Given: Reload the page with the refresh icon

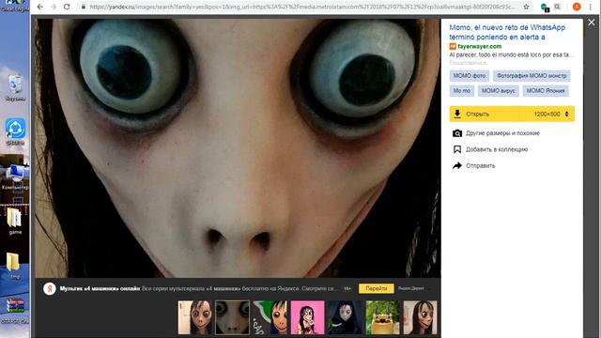Looking at the screenshot, I should pyautogui.click(x=67, y=7).
